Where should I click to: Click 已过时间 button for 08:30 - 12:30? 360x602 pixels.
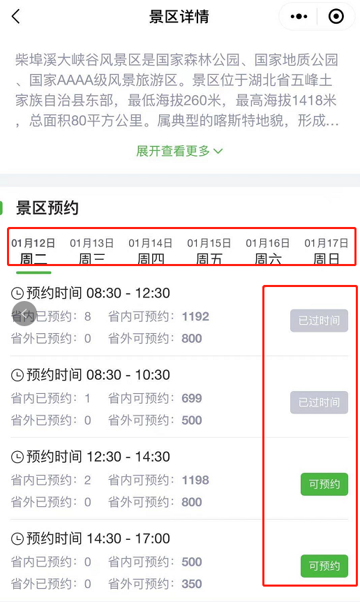(x=319, y=321)
